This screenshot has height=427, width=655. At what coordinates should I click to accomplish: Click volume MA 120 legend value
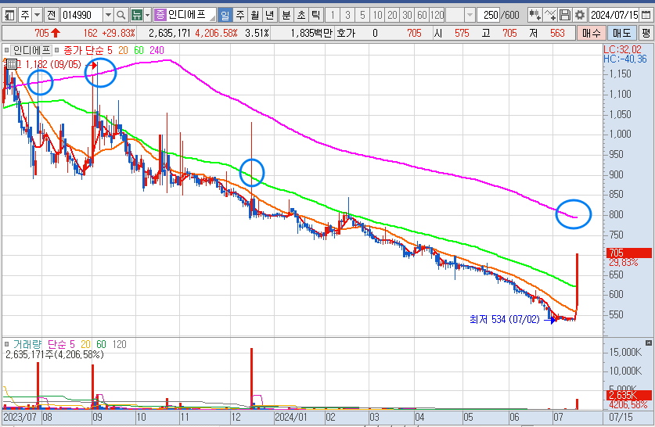[119, 344]
